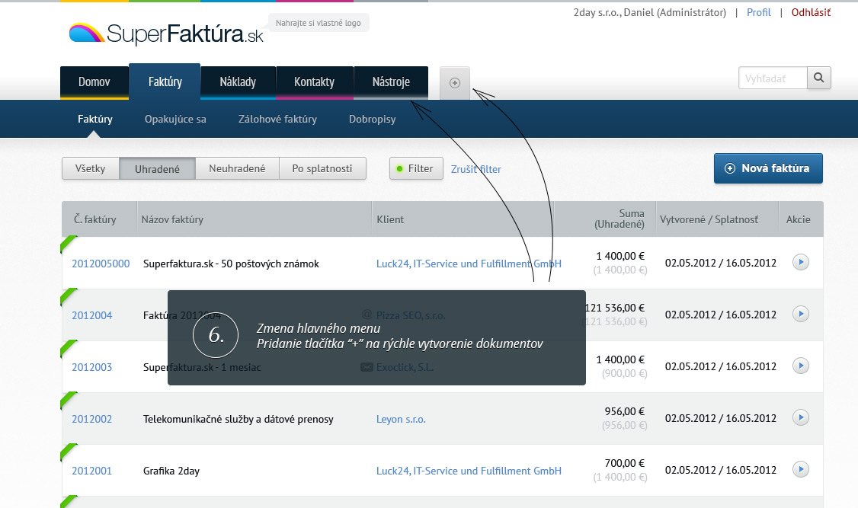858x508 pixels.
Task: Click the SuperFaktúra.sk logo
Action: [166, 34]
